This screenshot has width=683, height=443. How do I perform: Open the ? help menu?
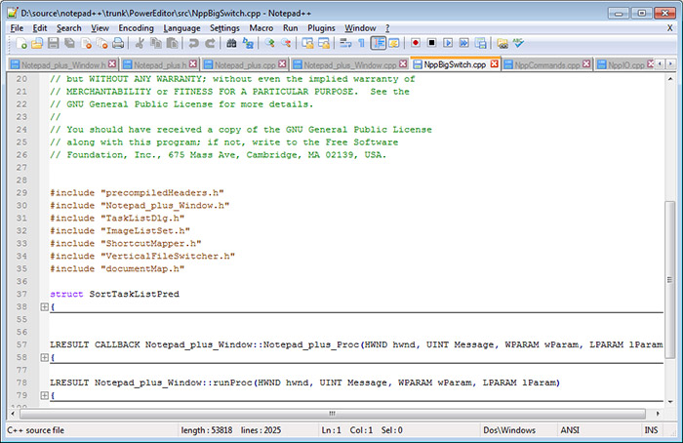tap(387, 28)
